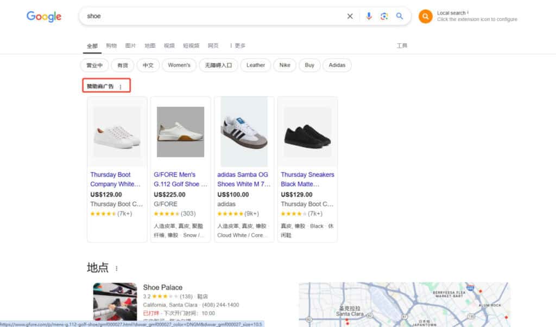Screen dimensions: 556x327
Task: Select the Buy filter chip
Action: coord(309,65)
